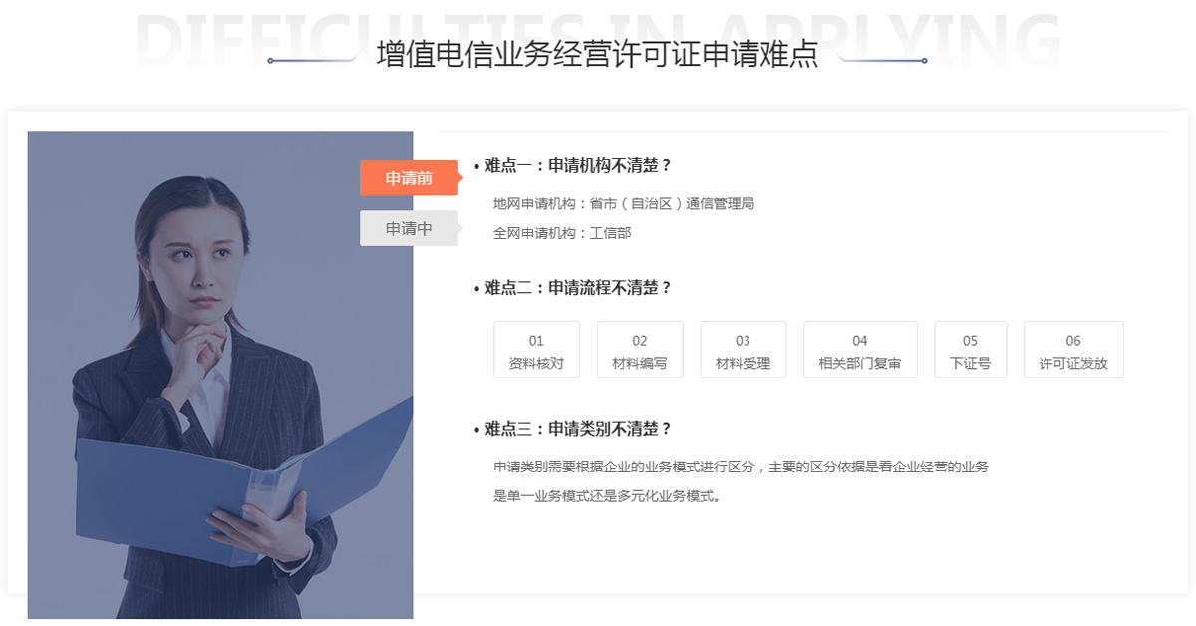Screen dimensions: 1196x626
Task: Click heading 难点一：申请机构不清楚？
Action: click(573, 165)
